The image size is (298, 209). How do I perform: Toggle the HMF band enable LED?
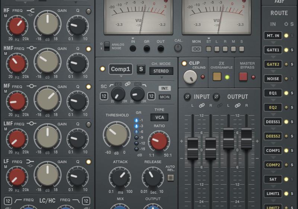[x=88, y=49]
